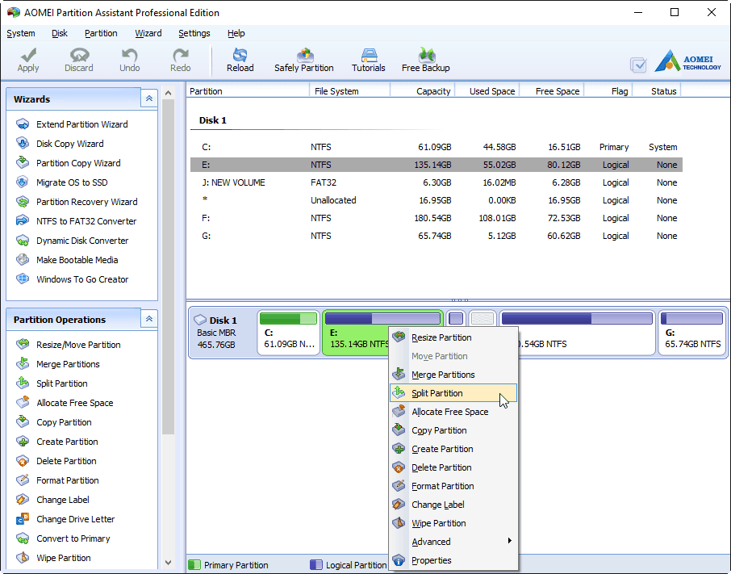Open the Settings menu

(194, 34)
